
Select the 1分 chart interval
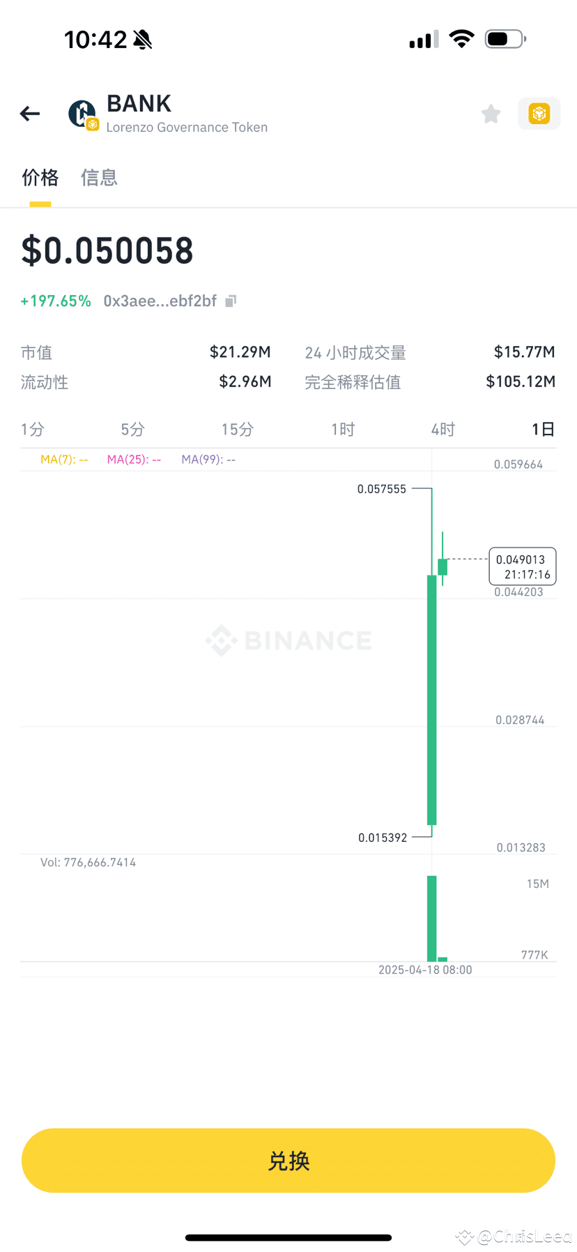(33, 429)
